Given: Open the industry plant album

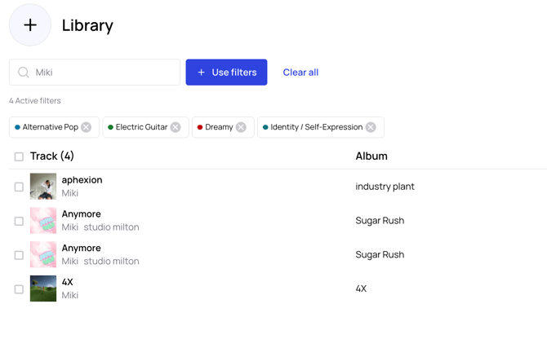Looking at the screenshot, I should pyautogui.click(x=385, y=187).
